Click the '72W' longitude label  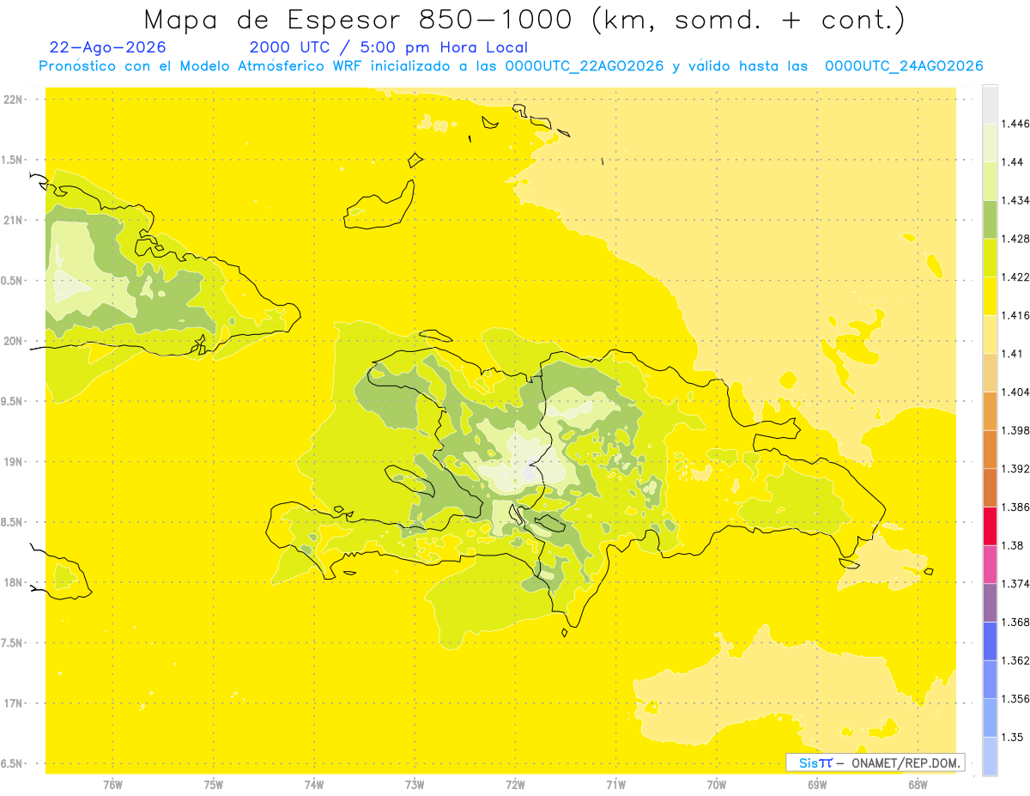(x=515, y=785)
